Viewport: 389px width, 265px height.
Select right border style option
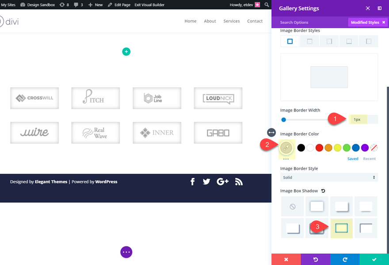329,41
